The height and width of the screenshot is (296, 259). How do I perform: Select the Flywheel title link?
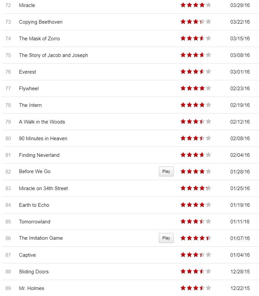pos(29,89)
